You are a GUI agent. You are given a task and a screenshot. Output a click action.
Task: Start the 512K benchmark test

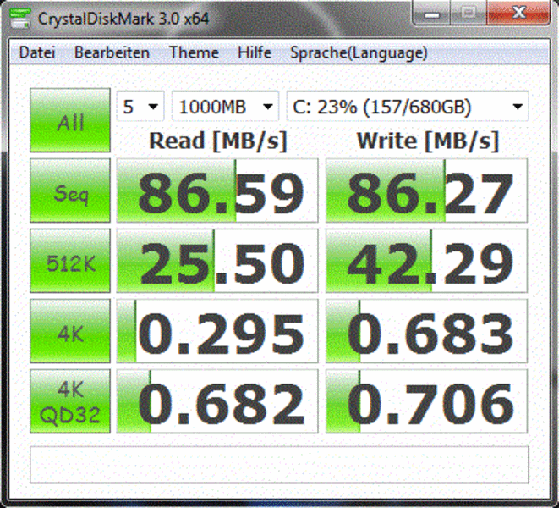pyautogui.click(x=70, y=261)
